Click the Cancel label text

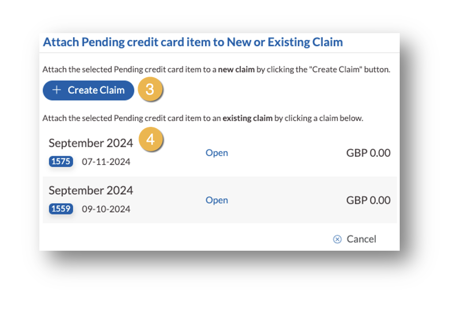[362, 239]
